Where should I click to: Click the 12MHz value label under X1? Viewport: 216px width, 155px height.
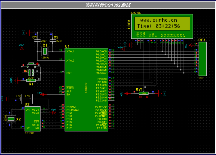click(x=45, y=58)
